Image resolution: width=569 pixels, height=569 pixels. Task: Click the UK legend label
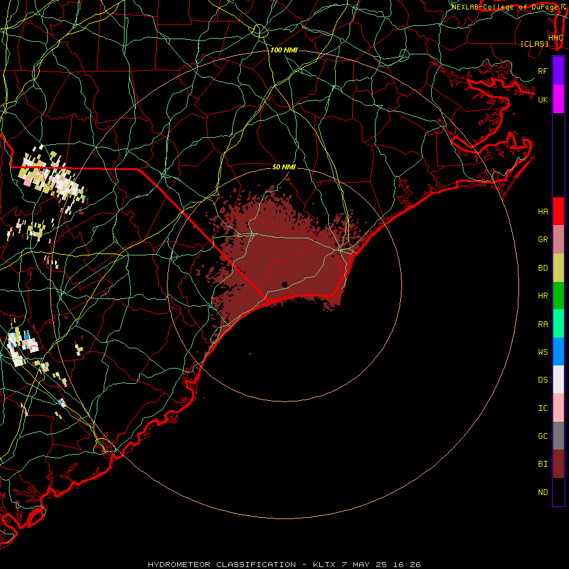542,99
